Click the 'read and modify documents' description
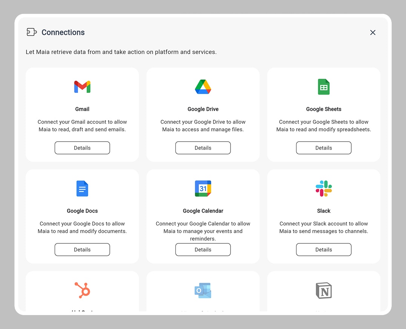 pos(82,227)
